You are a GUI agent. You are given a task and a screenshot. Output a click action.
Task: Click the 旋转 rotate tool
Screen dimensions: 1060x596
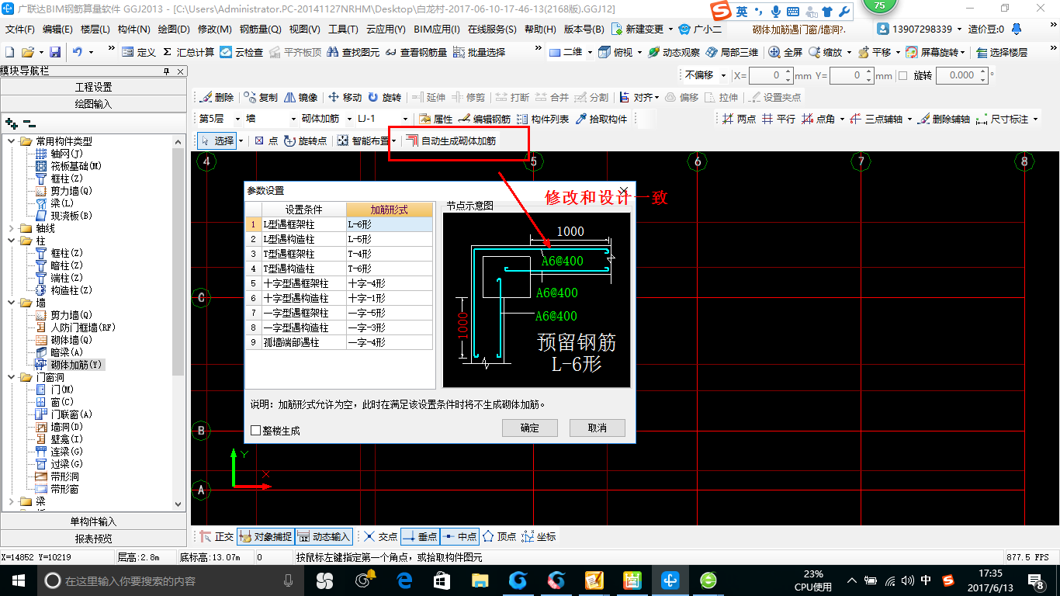385,97
